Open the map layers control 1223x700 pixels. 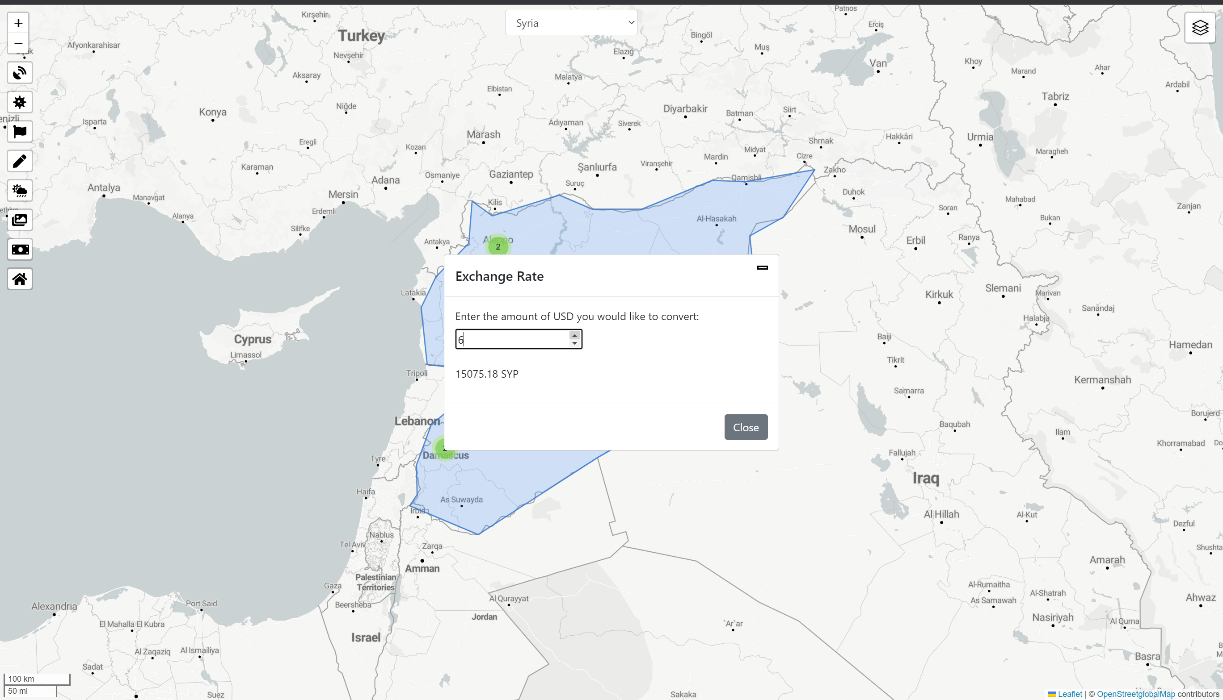1199,28
